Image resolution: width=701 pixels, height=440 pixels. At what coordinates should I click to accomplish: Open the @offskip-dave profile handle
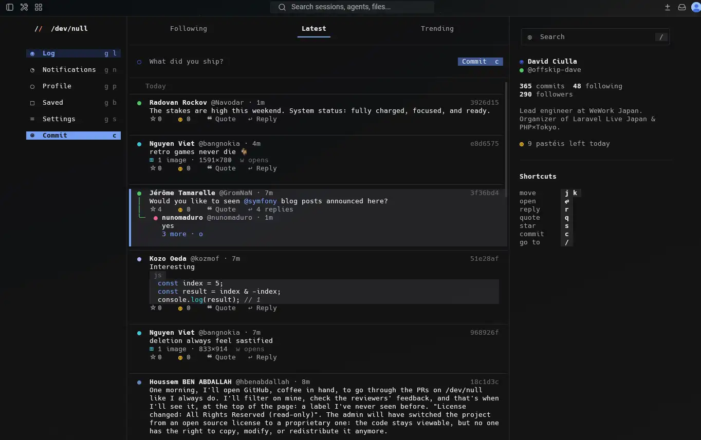[x=555, y=70]
